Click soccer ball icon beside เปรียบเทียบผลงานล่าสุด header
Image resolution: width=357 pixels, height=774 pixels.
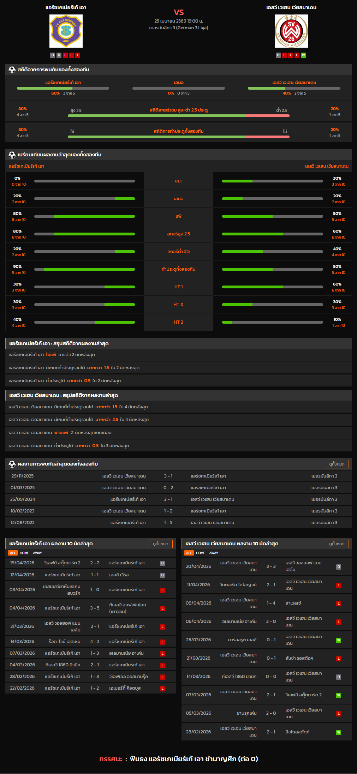point(12,155)
